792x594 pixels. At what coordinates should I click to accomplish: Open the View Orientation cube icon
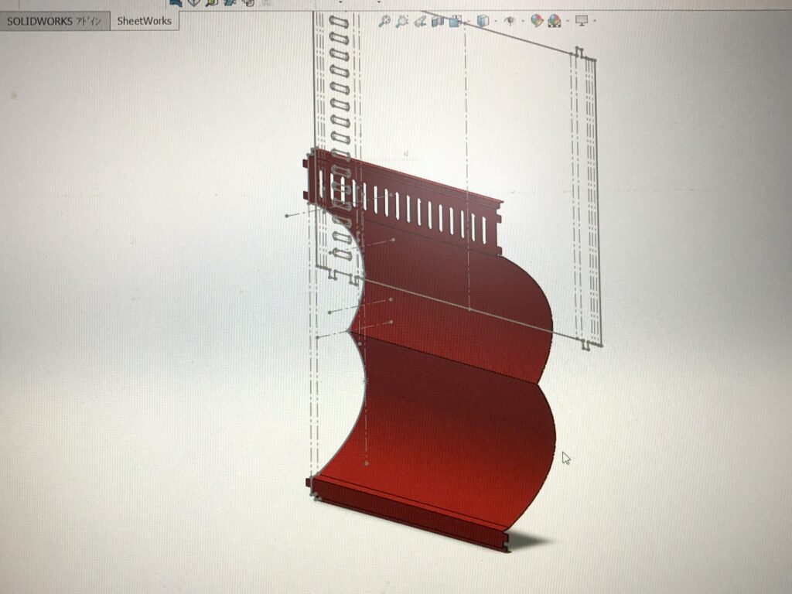[x=456, y=21]
